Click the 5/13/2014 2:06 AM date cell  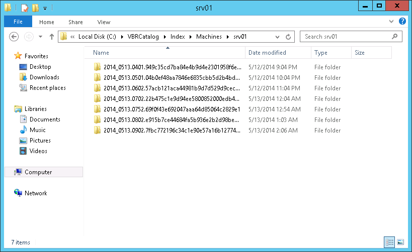[x=273, y=131]
